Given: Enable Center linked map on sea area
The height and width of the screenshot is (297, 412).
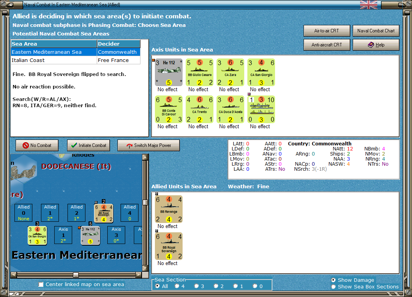Looking at the screenshot, I should coord(41,285).
